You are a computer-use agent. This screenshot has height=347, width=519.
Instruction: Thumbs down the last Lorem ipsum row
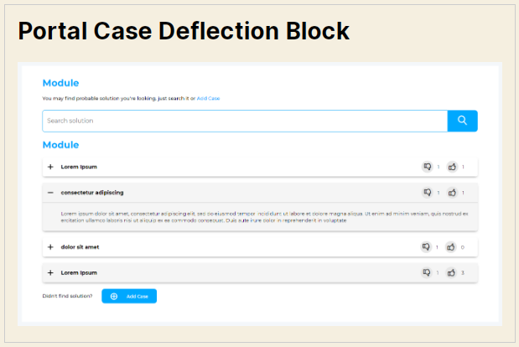coord(427,272)
